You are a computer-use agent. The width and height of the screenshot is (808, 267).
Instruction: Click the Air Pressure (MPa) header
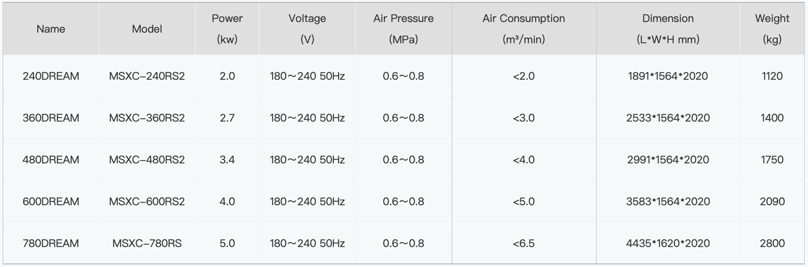pos(403,29)
